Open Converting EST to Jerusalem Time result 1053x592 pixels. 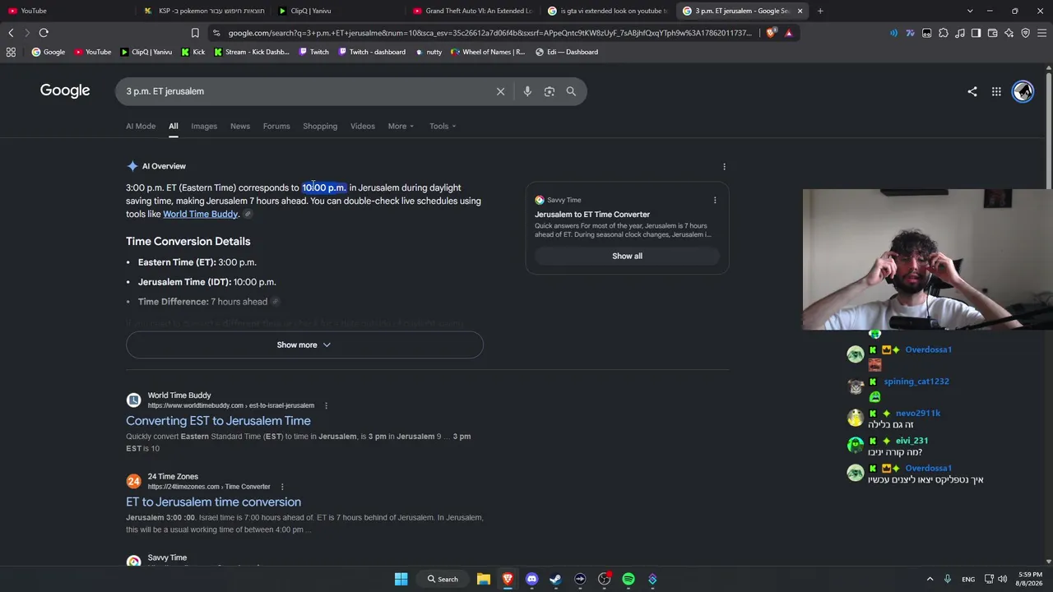click(x=218, y=421)
